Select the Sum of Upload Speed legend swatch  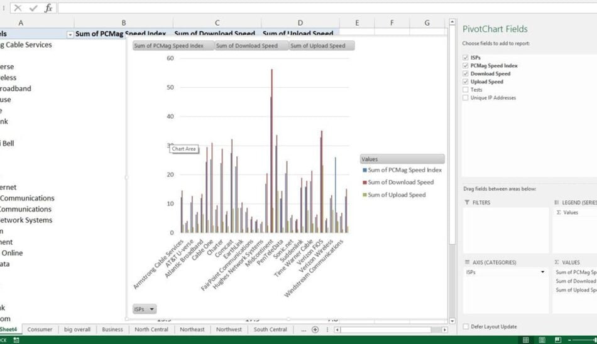tap(364, 195)
